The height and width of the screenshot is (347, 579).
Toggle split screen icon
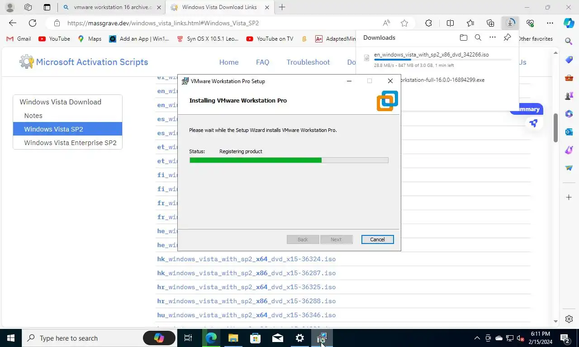coord(451,23)
